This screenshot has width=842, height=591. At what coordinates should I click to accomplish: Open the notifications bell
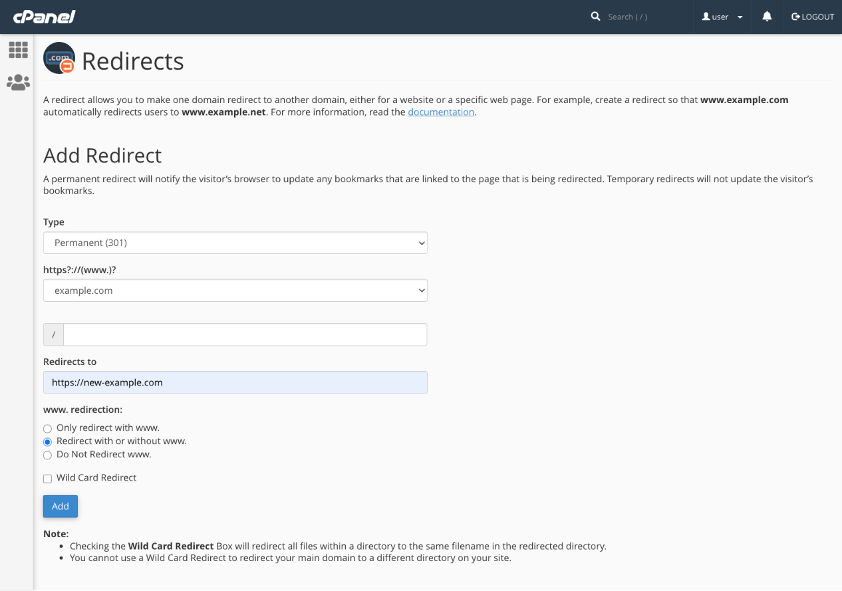pos(767,17)
